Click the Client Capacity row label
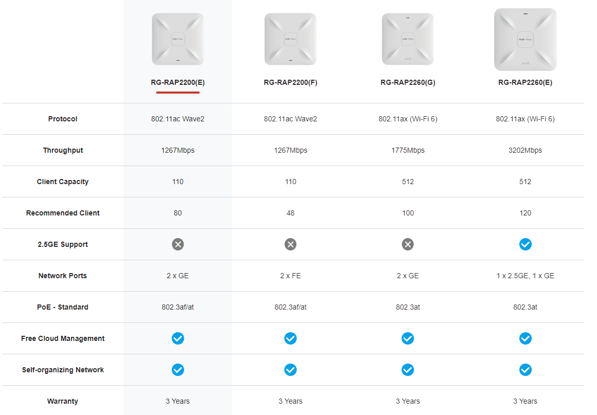The width and height of the screenshot is (597, 415). pyautogui.click(x=62, y=182)
